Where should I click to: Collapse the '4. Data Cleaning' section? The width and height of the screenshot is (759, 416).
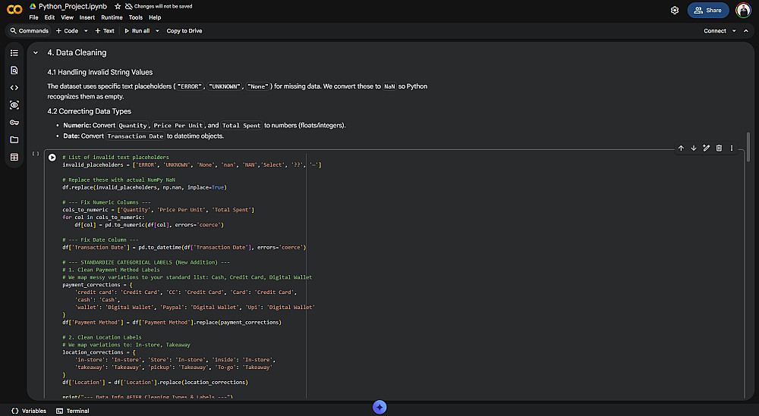click(x=36, y=52)
